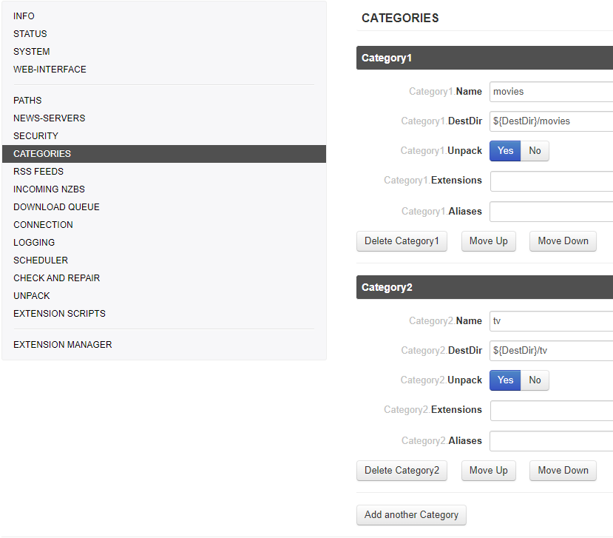Focus the Category2 DestDir text field
The width and height of the screenshot is (613, 538).
click(x=551, y=351)
